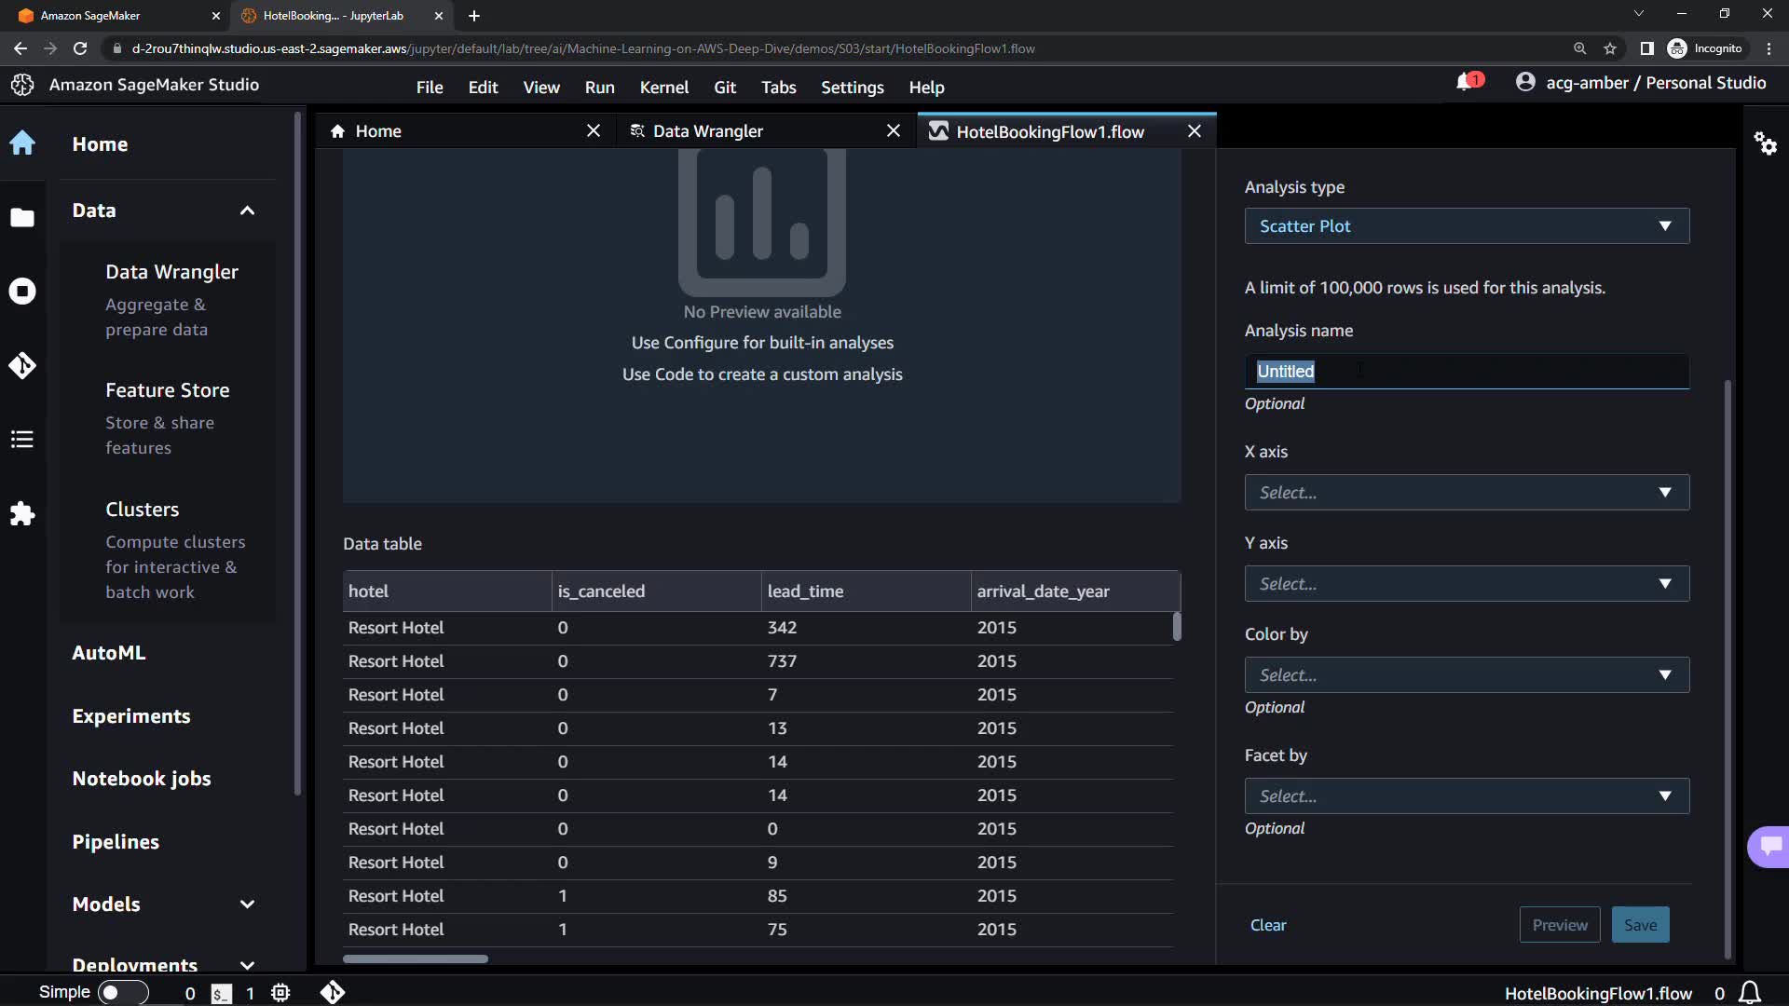This screenshot has height=1006, width=1789.
Task: Open the X axis dropdown
Action: [x=1466, y=493]
